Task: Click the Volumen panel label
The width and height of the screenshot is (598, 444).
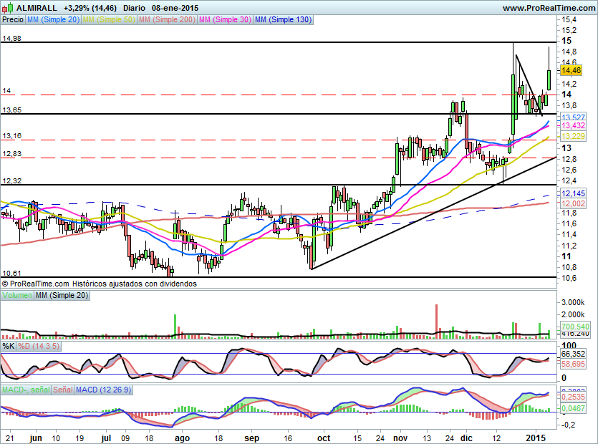Action: tap(17, 294)
